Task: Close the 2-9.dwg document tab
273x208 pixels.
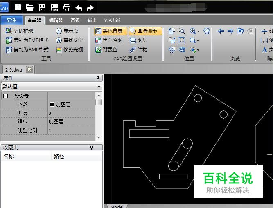Action: click(x=29, y=69)
